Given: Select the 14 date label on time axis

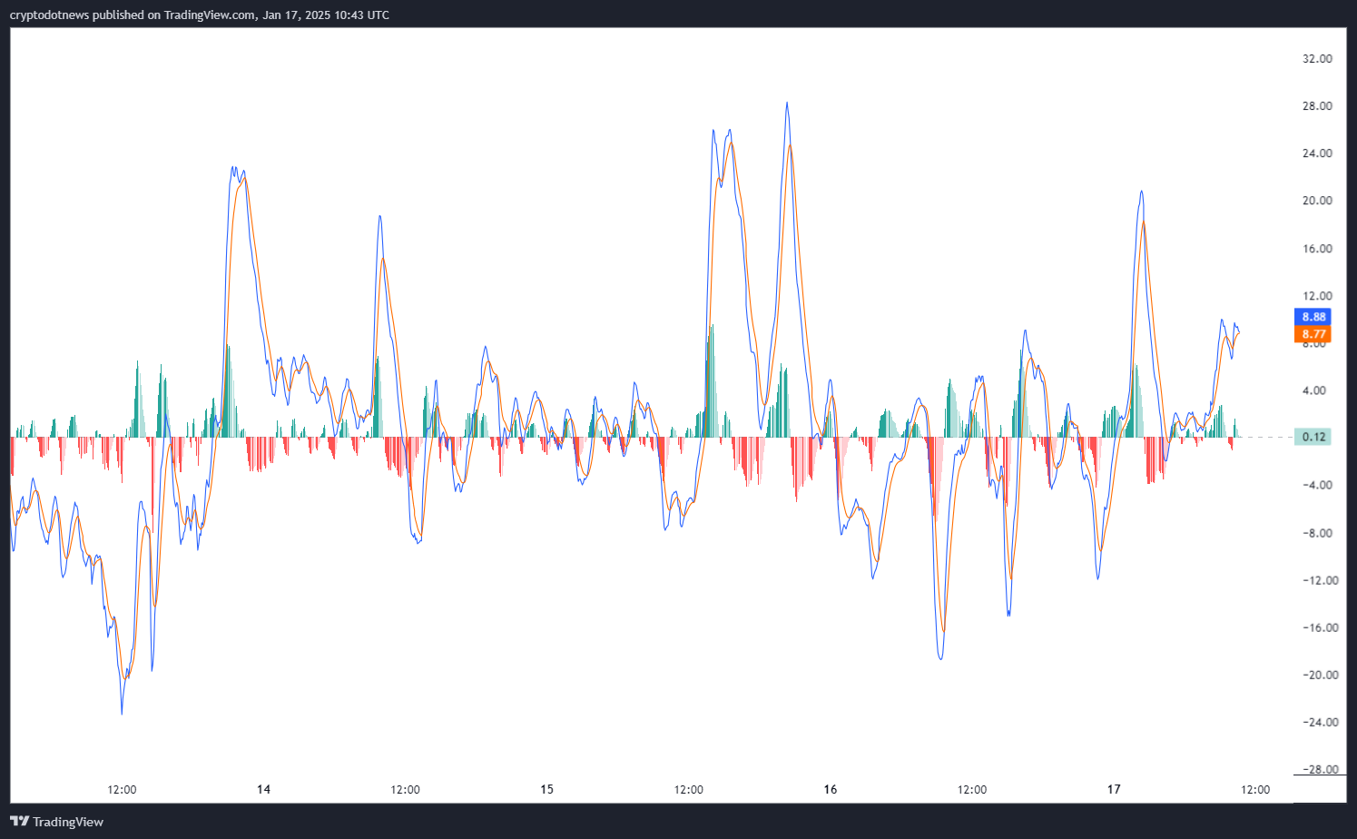Looking at the screenshot, I should pos(263,790).
